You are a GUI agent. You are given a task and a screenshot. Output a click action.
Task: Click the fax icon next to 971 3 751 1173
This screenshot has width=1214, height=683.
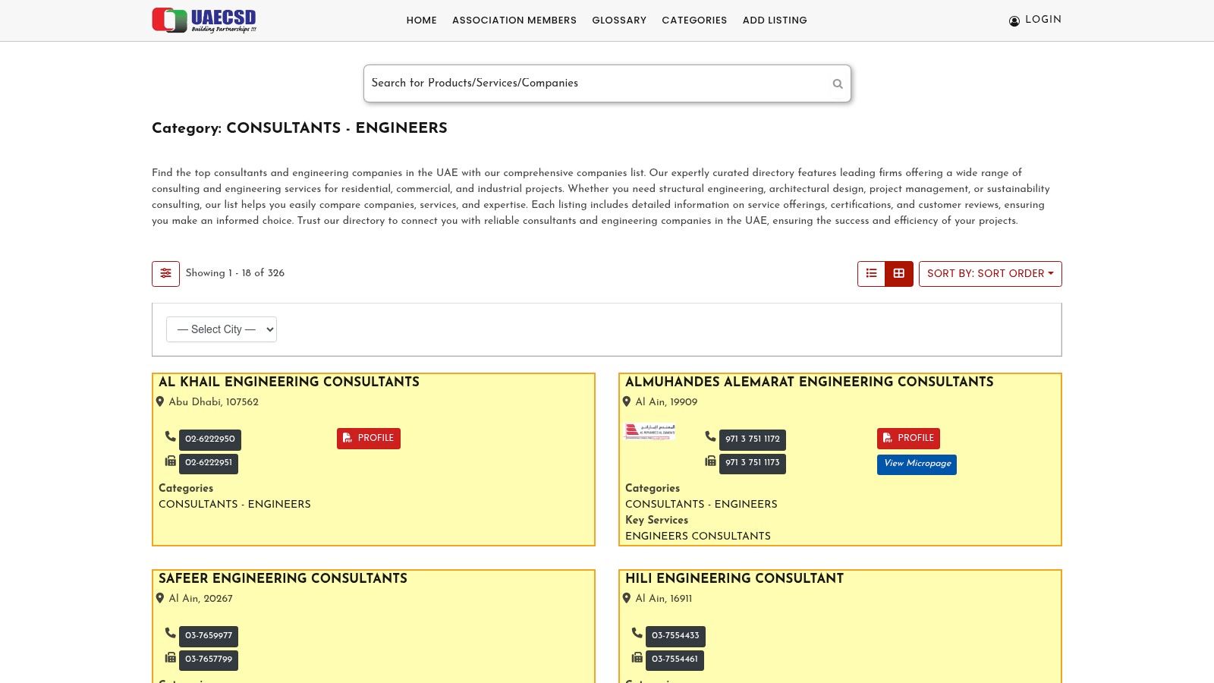click(710, 461)
